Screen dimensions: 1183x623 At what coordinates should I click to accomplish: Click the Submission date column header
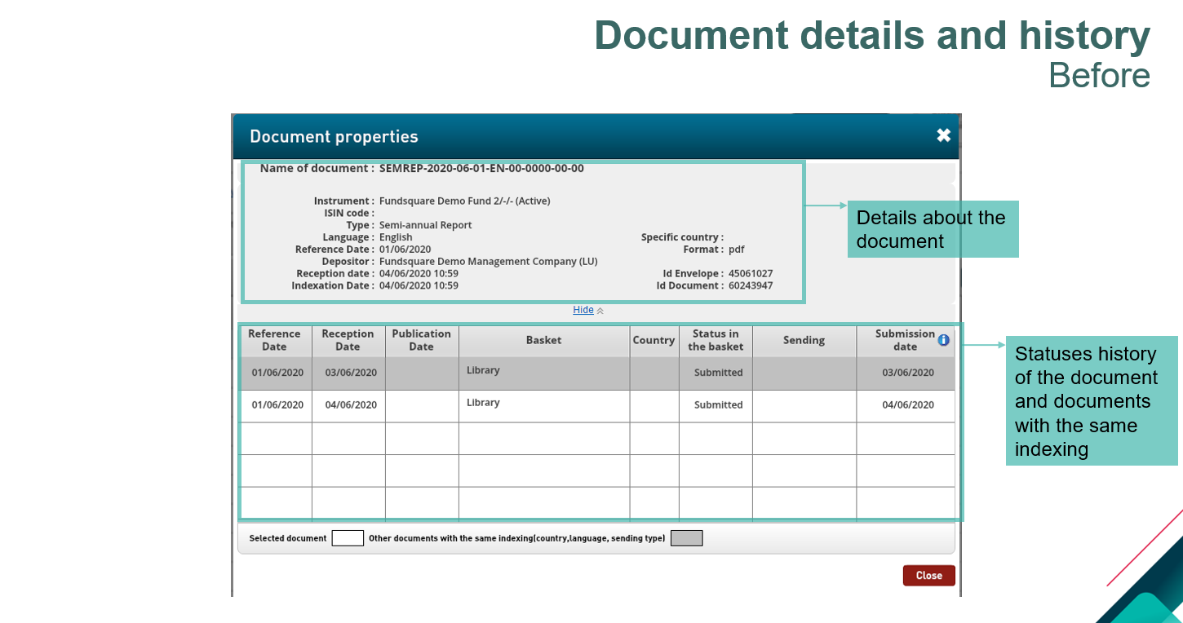pos(904,340)
